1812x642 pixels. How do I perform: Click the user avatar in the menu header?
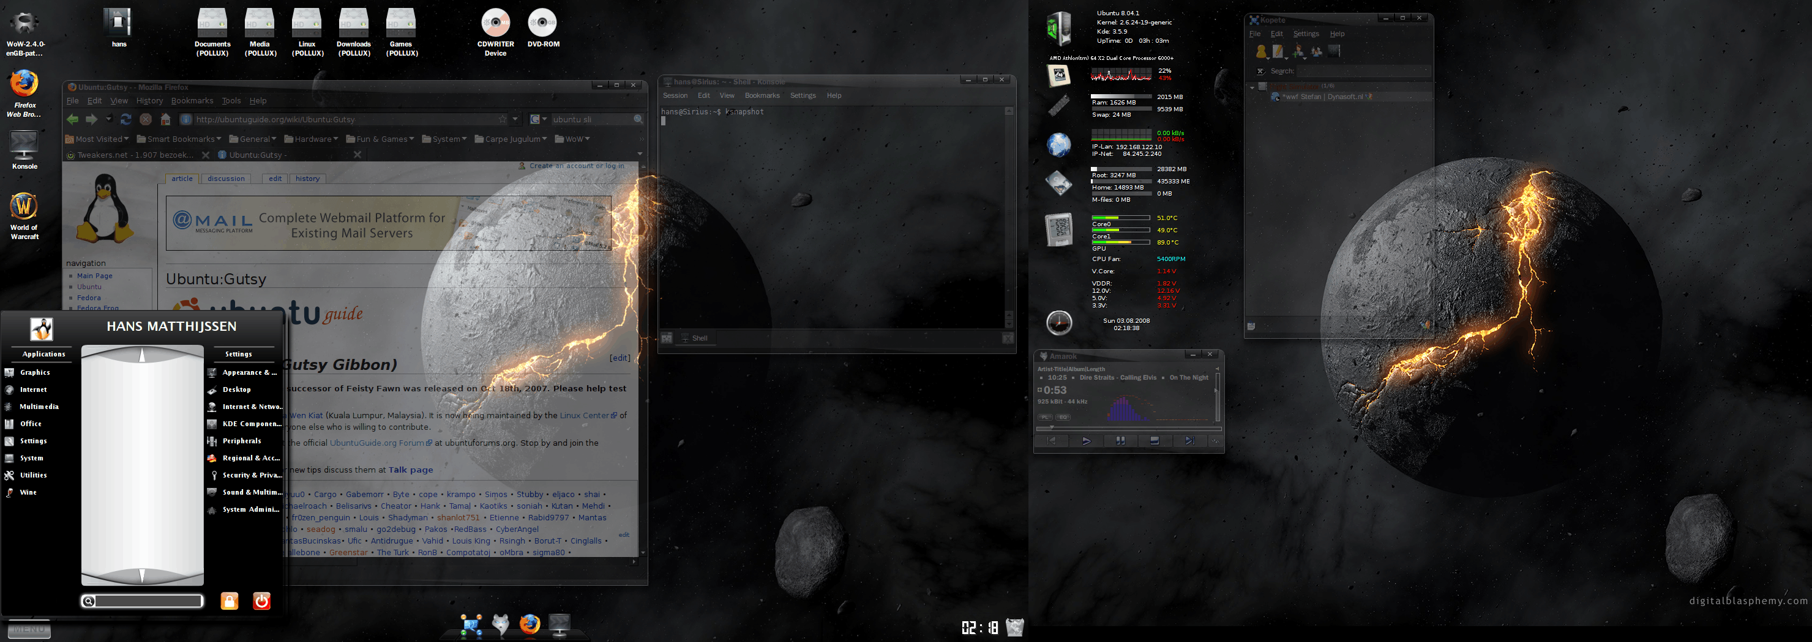[42, 328]
